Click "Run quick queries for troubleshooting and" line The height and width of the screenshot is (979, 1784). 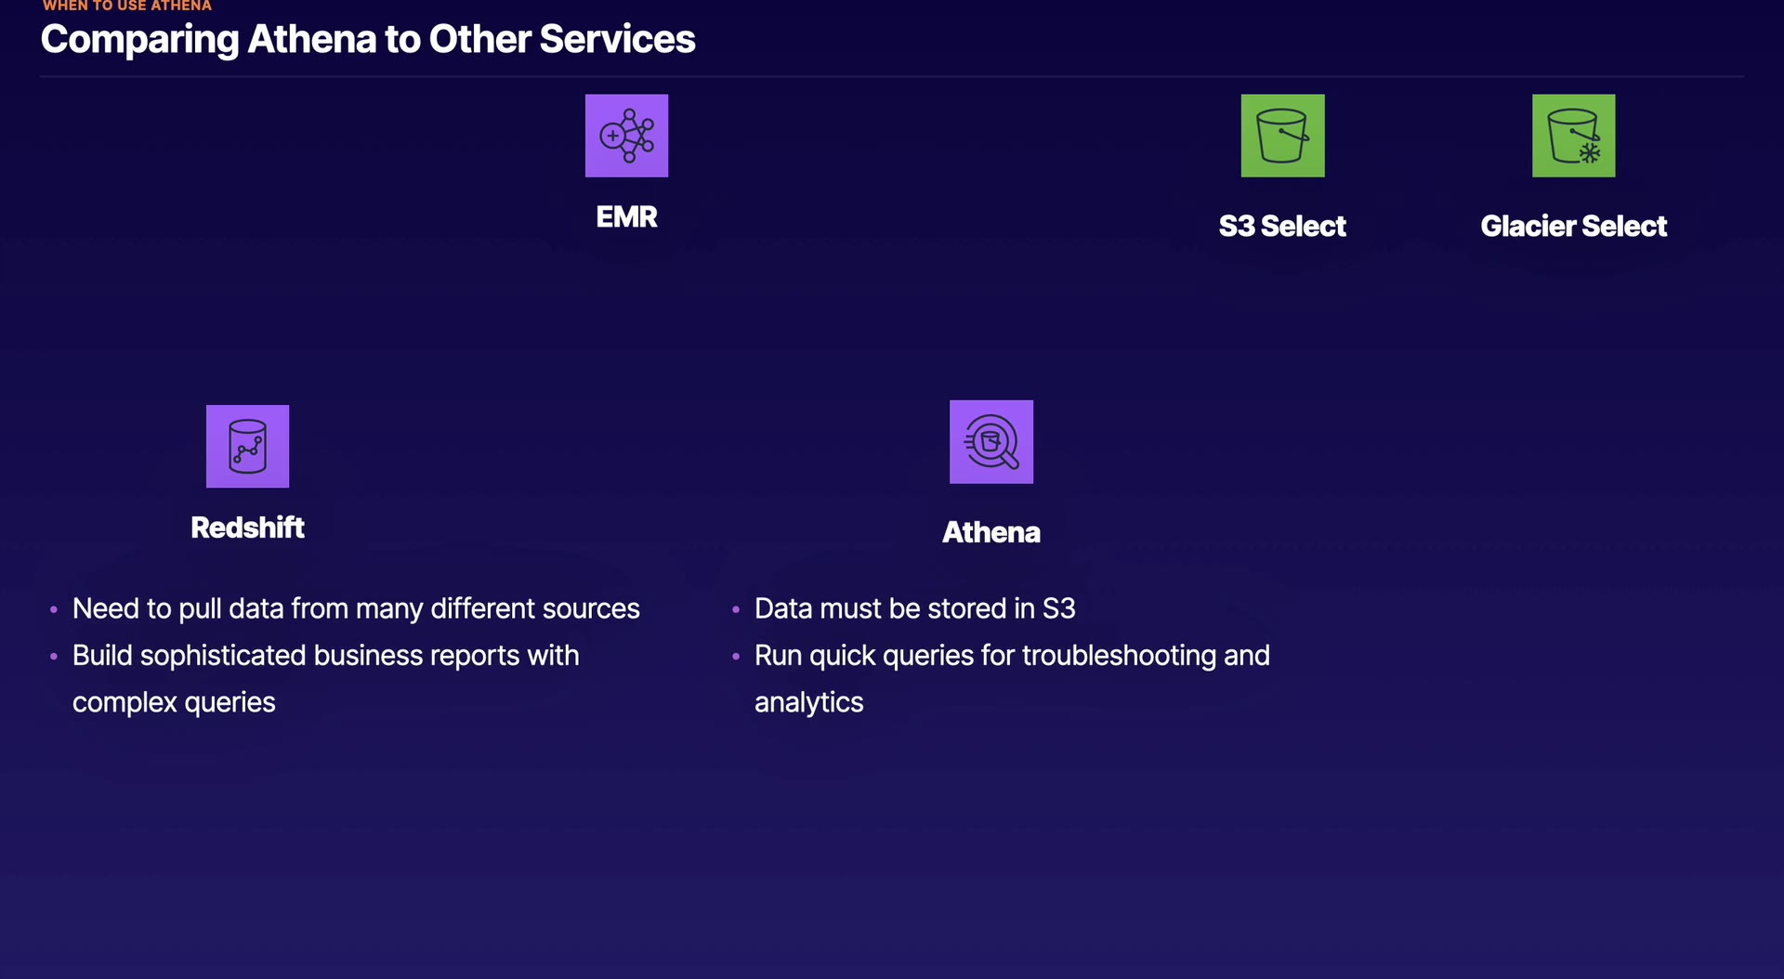(1012, 656)
